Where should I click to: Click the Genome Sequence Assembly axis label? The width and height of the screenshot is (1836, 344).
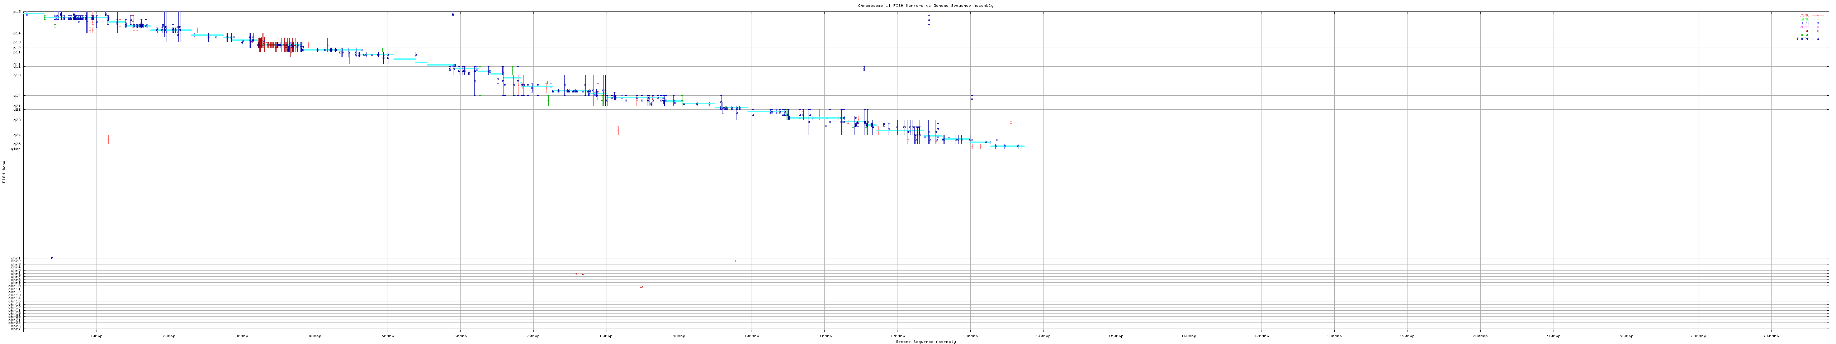pos(925,341)
